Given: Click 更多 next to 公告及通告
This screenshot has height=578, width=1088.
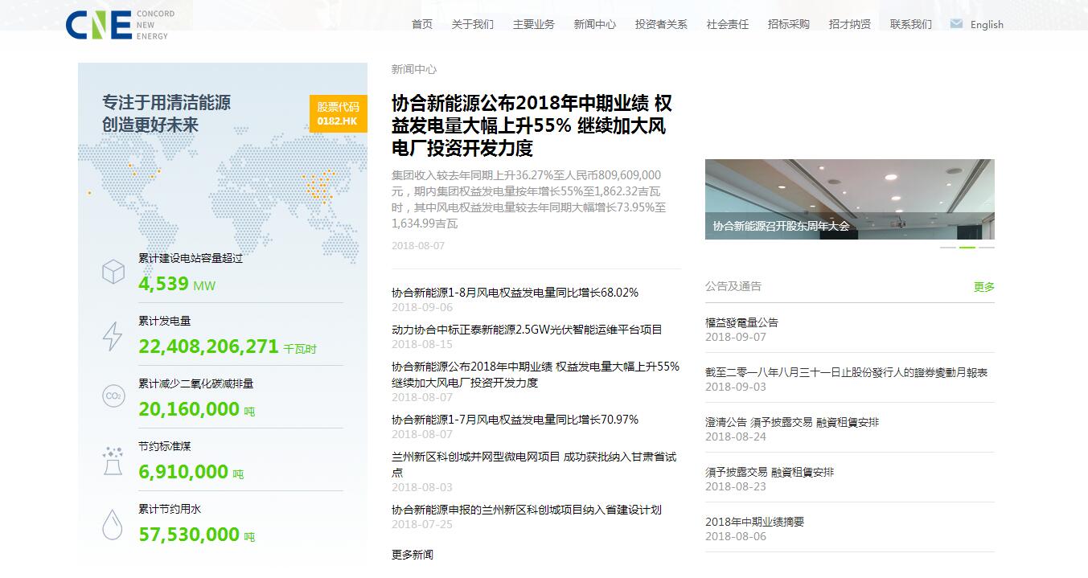Looking at the screenshot, I should point(984,285).
